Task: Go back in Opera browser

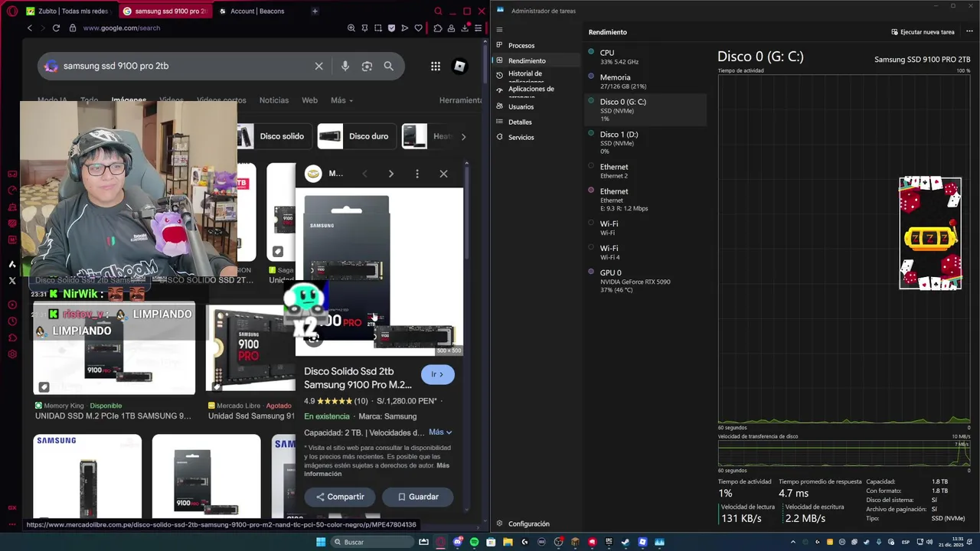Action: pos(30,28)
